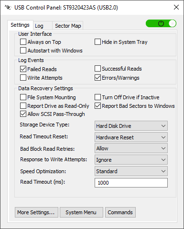Close the USB Control Panel window
Viewport: 184px width, 229px height.
[x=176, y=7]
